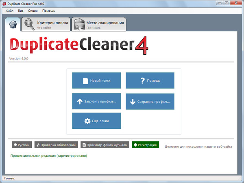Click the drive icon on scan location tab

click(x=79, y=25)
